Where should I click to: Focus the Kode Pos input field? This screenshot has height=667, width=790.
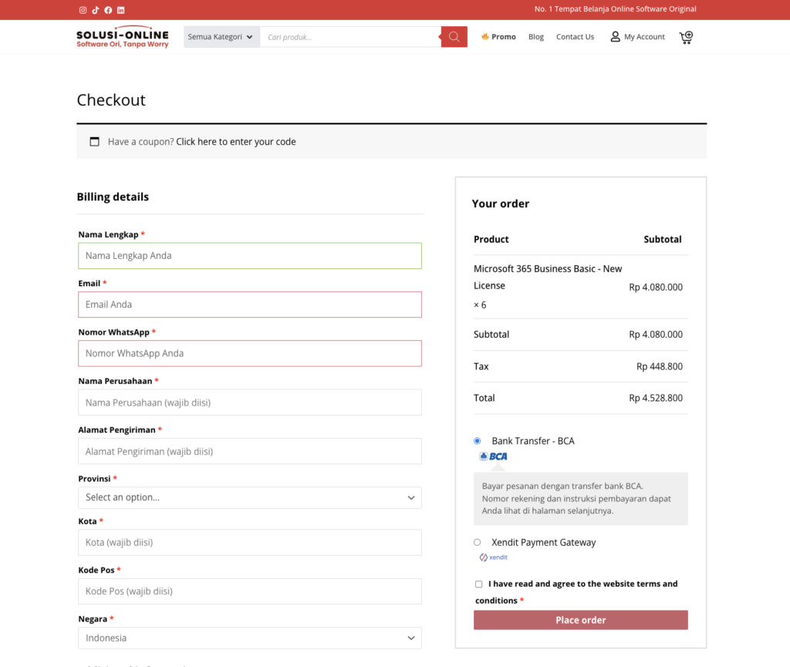250,591
